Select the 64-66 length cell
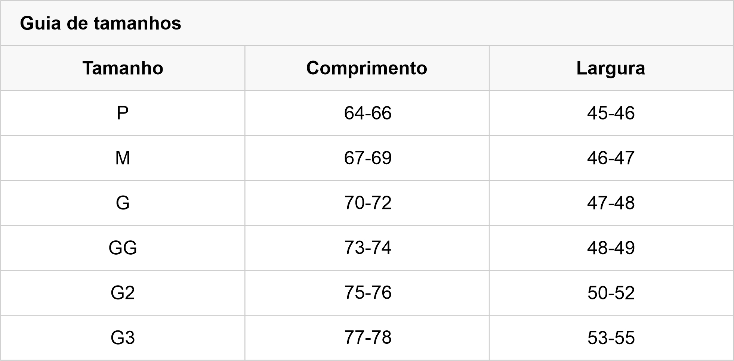 [367, 113]
